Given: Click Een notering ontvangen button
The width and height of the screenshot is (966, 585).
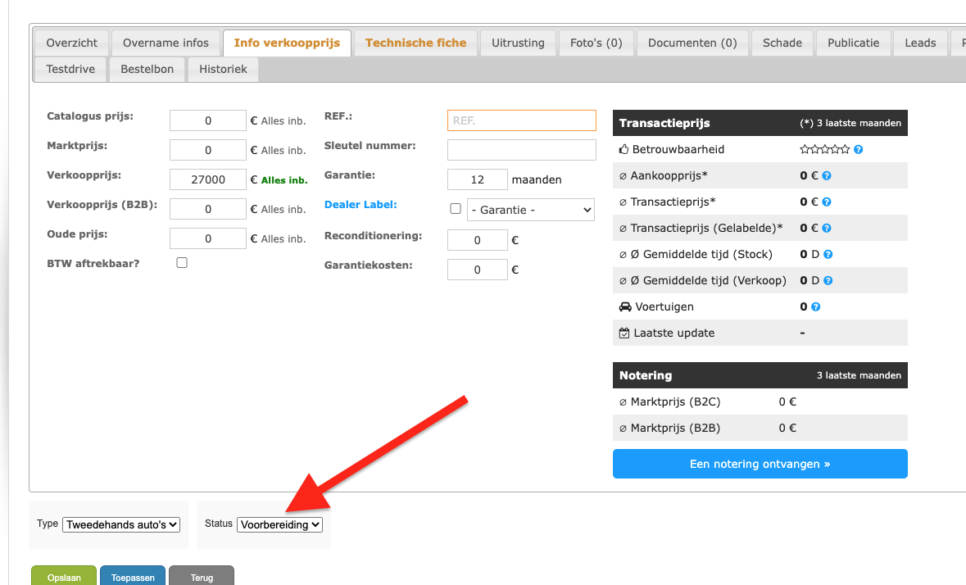Looking at the screenshot, I should coord(760,464).
